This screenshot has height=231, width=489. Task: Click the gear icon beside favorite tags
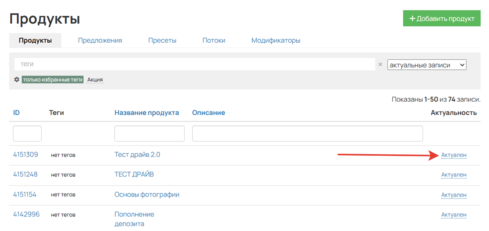(x=17, y=80)
